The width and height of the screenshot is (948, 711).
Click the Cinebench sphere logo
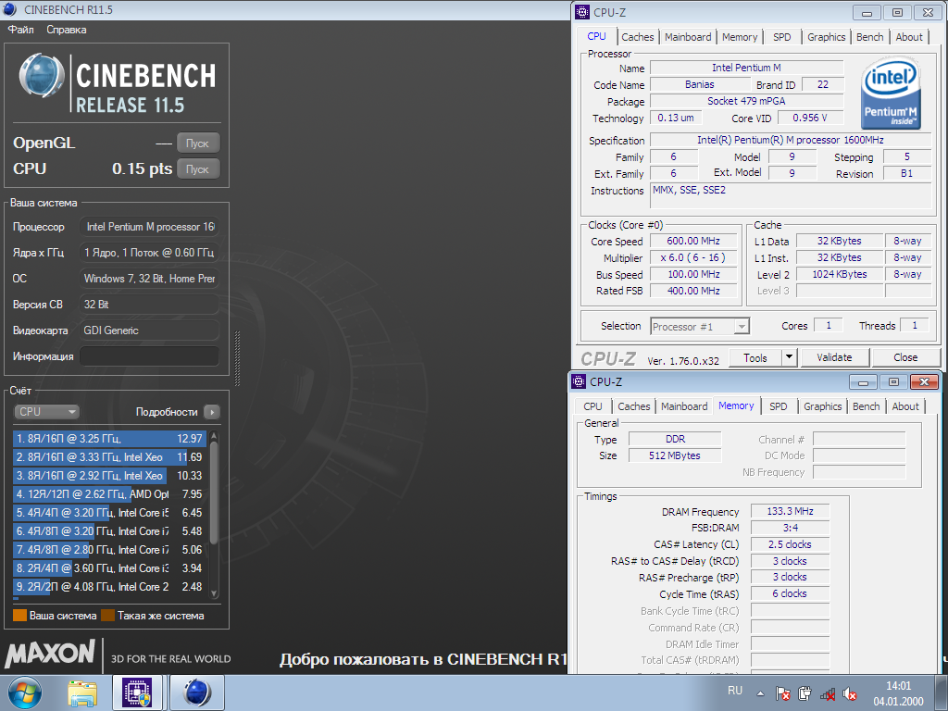coord(41,75)
